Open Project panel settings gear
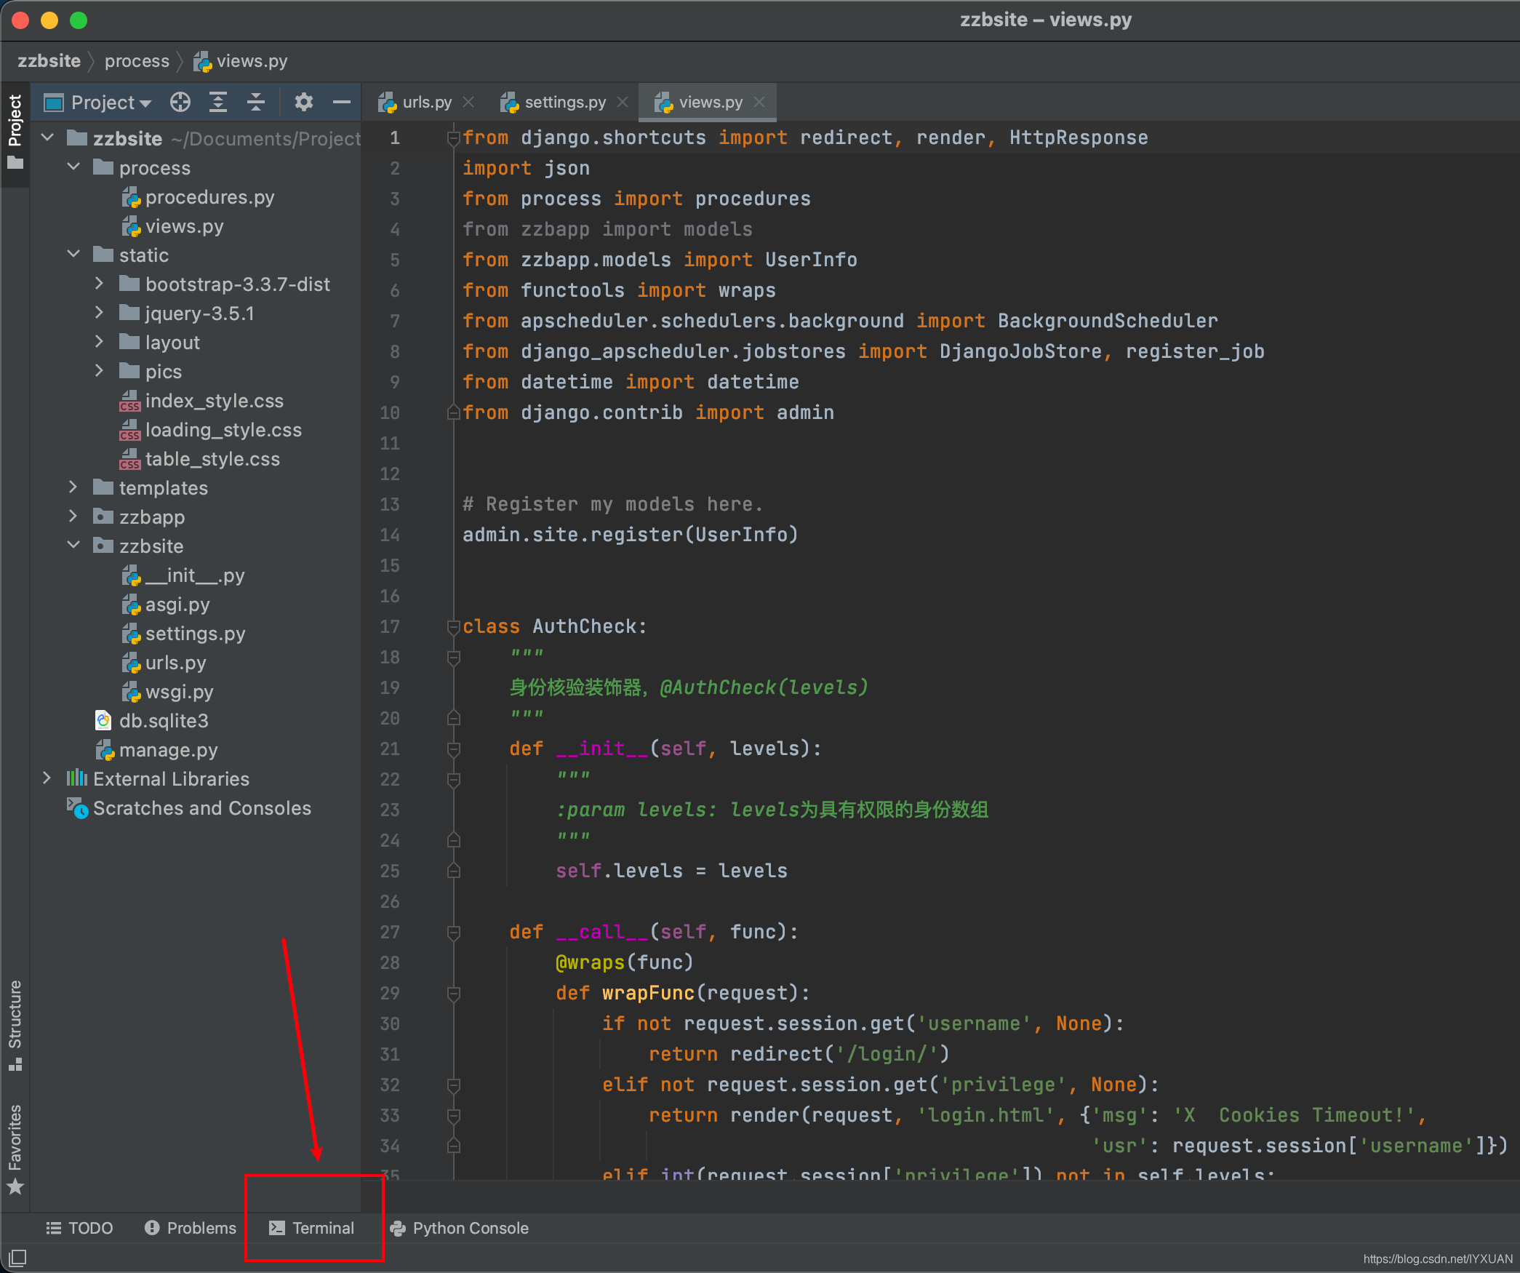1520x1273 pixels. (304, 103)
